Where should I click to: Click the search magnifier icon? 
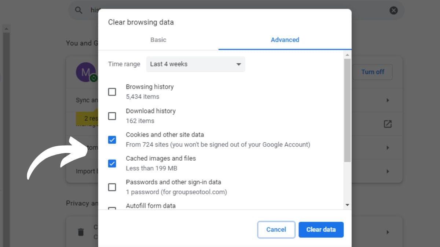(x=78, y=10)
